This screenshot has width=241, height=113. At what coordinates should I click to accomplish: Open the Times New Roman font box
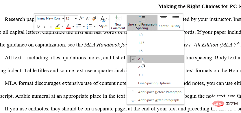[50, 18]
